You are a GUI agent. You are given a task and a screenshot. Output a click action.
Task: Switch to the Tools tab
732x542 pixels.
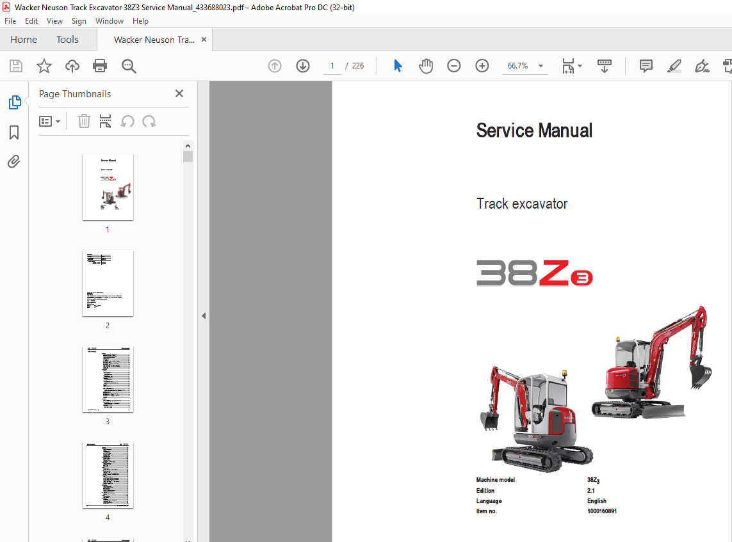[68, 40]
